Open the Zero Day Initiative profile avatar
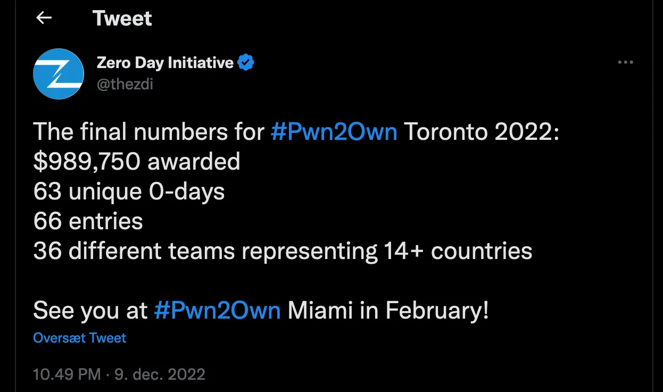Image resolution: width=663 pixels, height=392 pixels. click(x=59, y=74)
